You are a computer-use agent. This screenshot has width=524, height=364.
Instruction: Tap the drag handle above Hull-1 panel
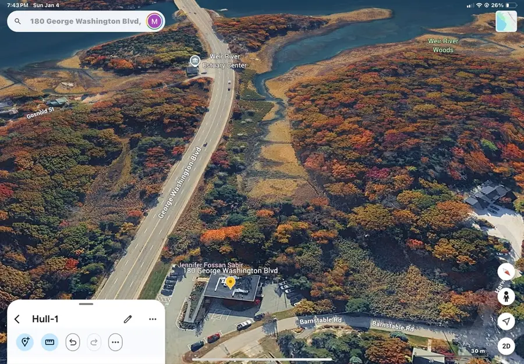(87, 304)
